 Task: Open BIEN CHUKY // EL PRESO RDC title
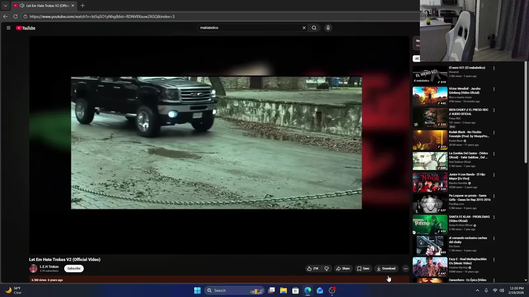[469, 112]
